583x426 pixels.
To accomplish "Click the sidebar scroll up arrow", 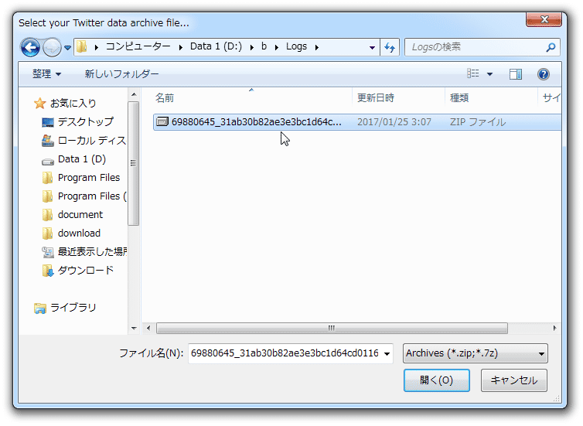I will click(x=134, y=94).
